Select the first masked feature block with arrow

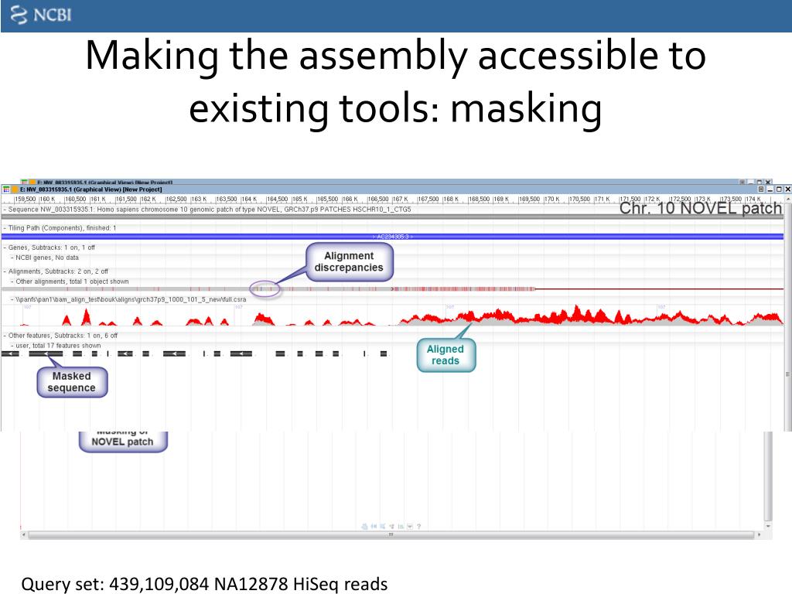[x=10, y=353]
